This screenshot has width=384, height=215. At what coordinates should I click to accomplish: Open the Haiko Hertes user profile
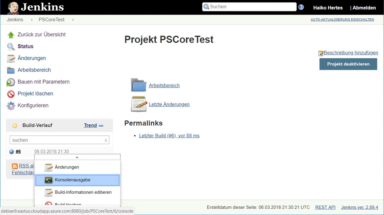328,8
